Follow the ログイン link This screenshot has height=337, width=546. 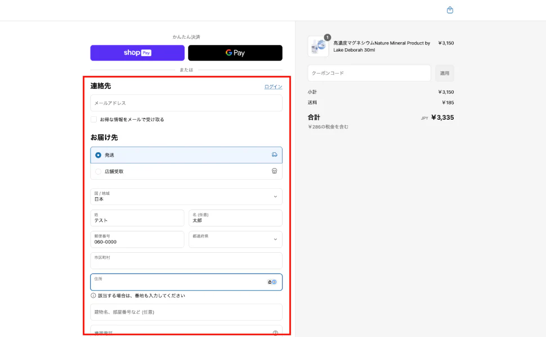(273, 86)
